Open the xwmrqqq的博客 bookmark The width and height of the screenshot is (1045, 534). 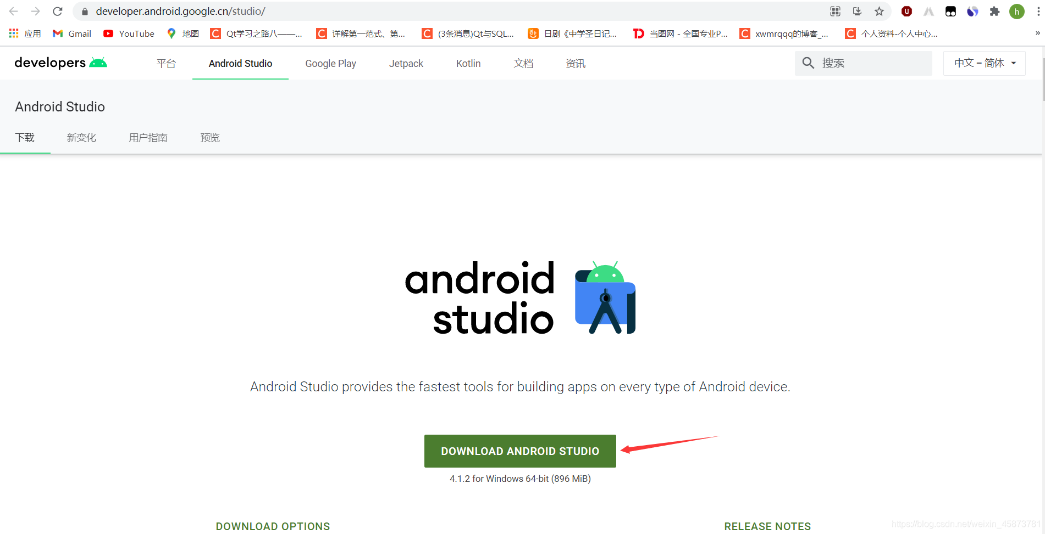tap(784, 33)
